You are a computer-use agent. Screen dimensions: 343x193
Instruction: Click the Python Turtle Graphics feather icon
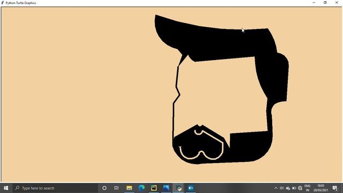click(x=3, y=3)
